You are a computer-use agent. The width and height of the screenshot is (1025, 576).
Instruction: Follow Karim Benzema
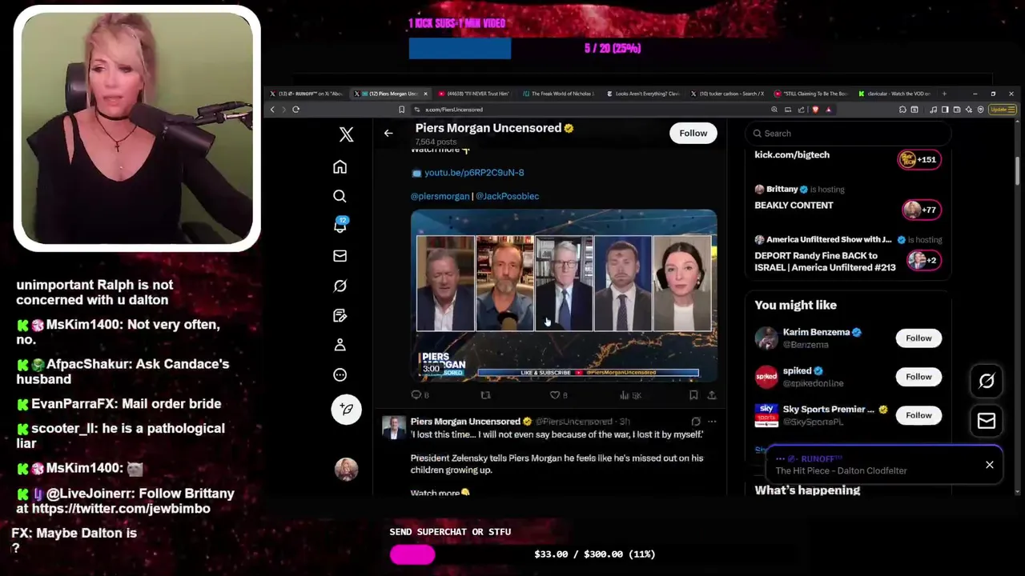tap(918, 338)
